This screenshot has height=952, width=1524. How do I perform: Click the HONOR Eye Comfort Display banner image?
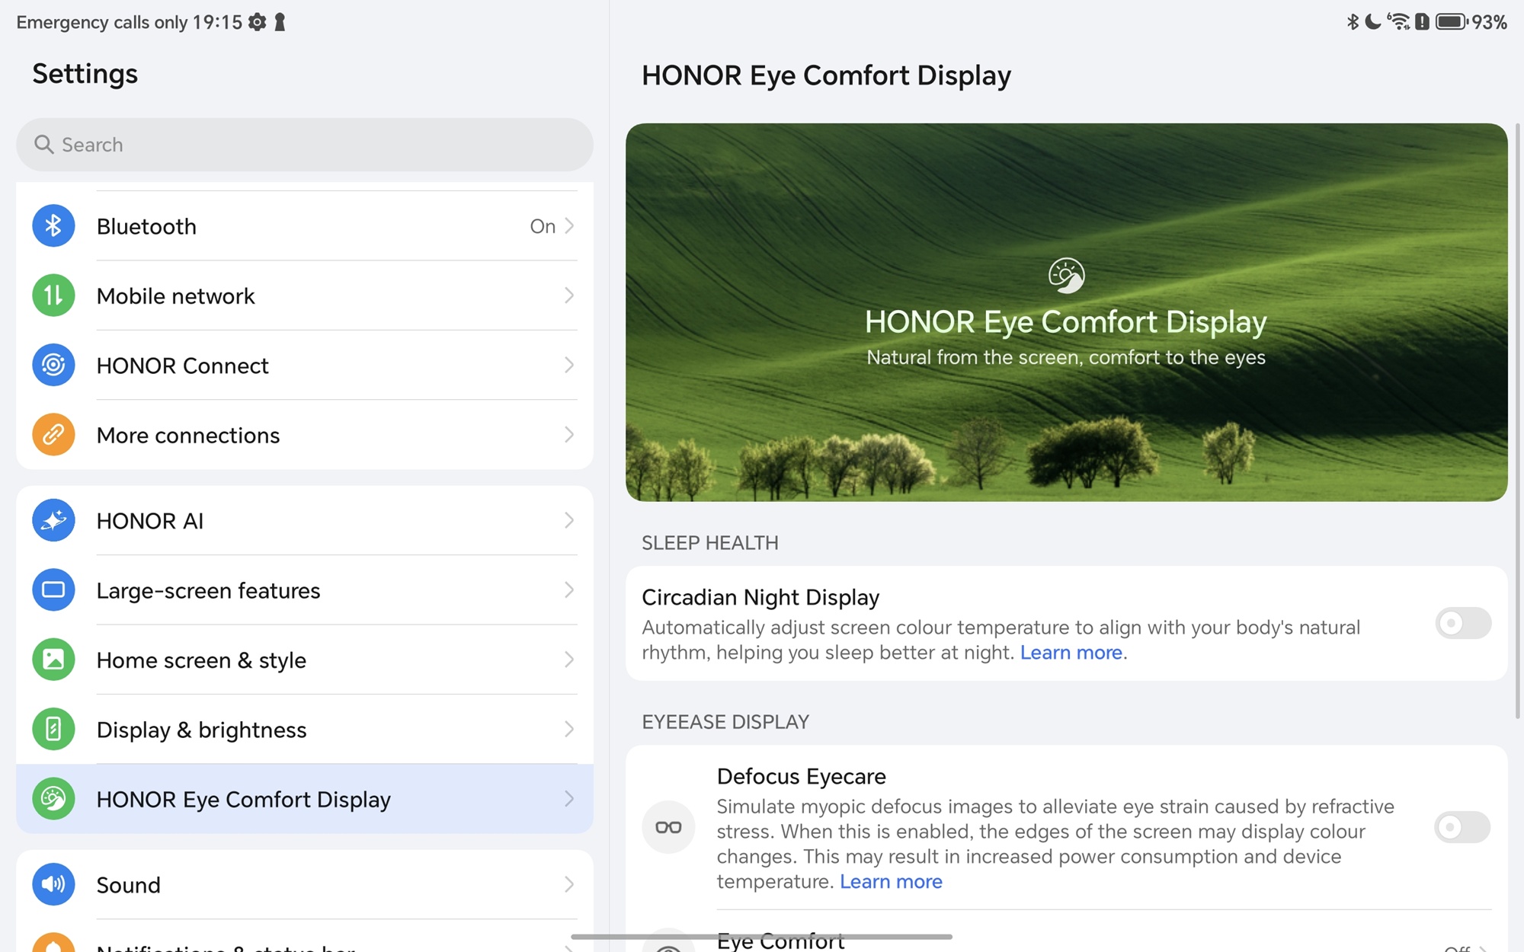click(x=1066, y=312)
